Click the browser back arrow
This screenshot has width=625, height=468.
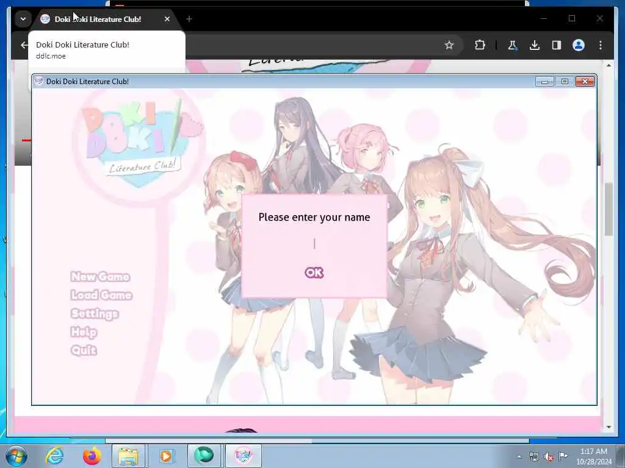pyautogui.click(x=24, y=45)
